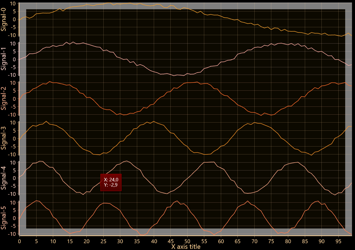Click X axis tick label 20

[x=87, y=241]
